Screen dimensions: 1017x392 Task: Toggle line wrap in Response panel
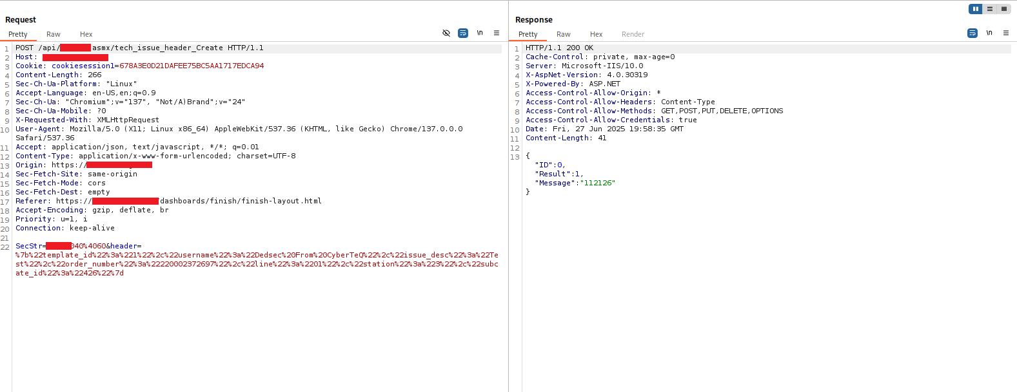[x=973, y=33]
